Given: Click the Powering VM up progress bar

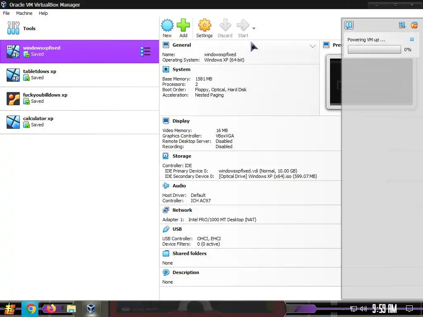Looking at the screenshot, I should coord(374,50).
